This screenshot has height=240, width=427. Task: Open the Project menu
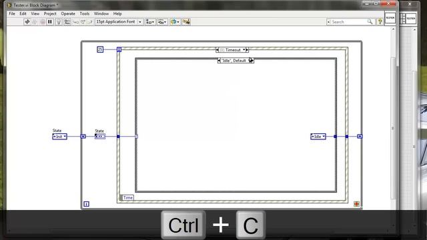[50, 13]
